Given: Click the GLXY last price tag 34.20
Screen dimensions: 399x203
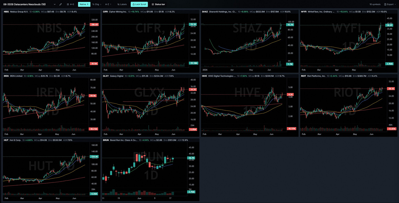Looking at the screenshot, I should point(193,90).
